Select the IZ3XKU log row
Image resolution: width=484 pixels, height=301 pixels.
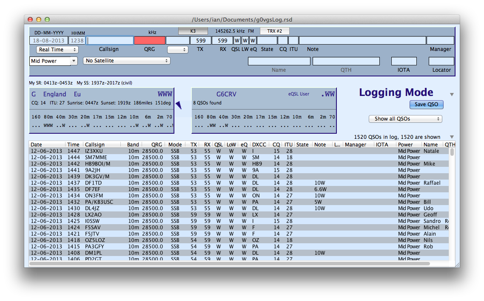[x=239, y=151]
